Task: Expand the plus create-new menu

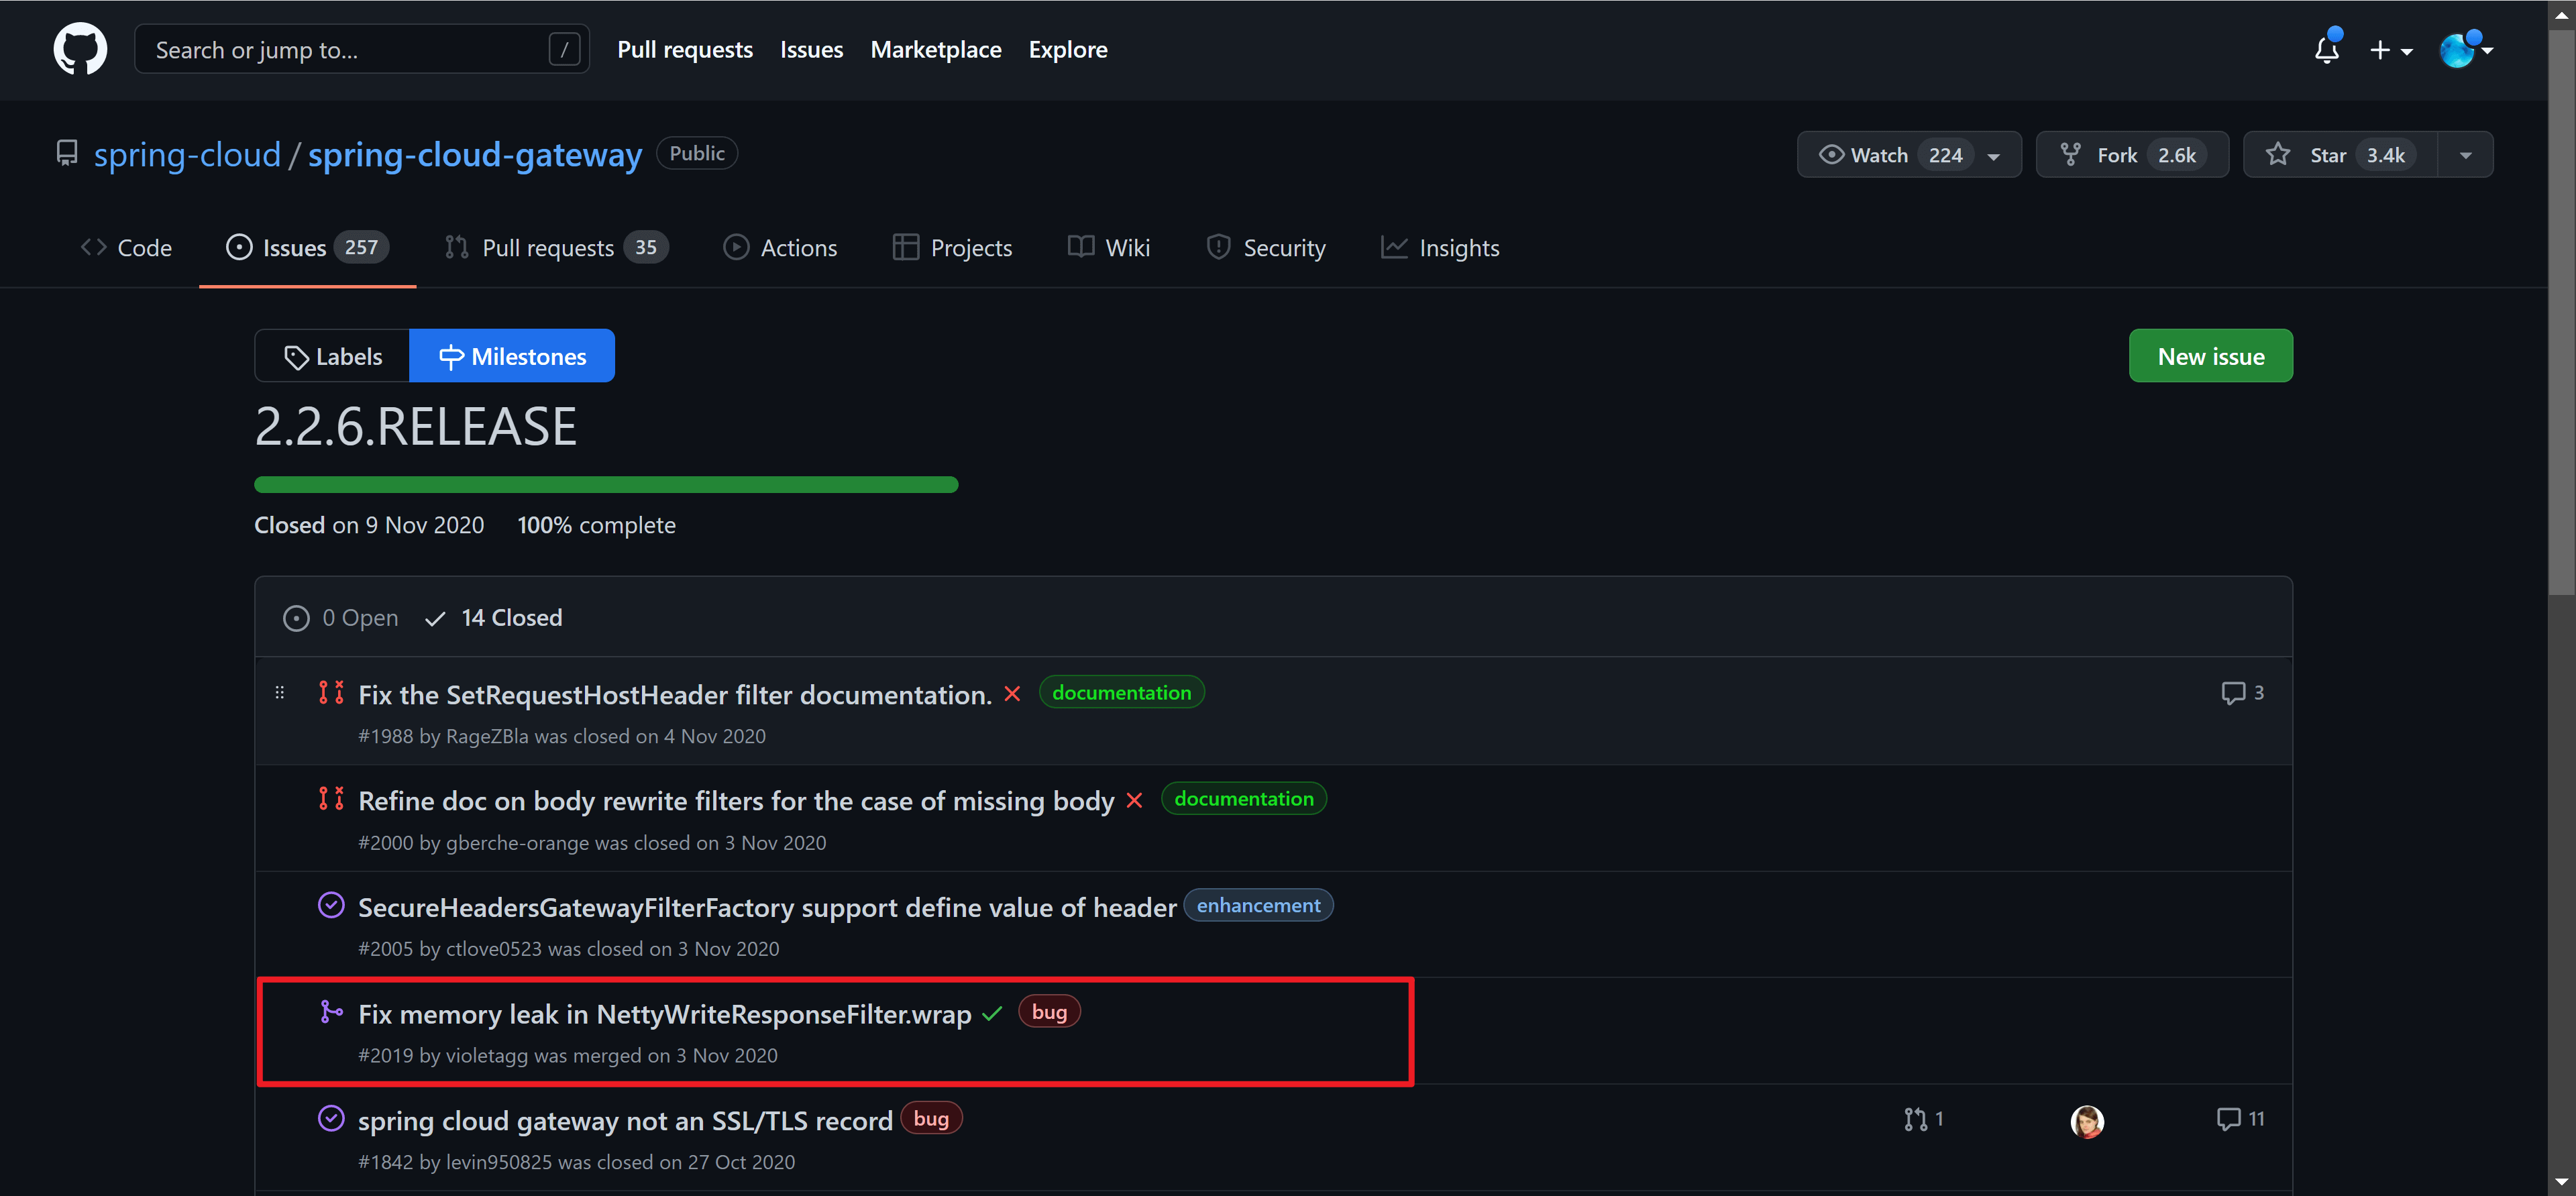Action: point(2390,50)
